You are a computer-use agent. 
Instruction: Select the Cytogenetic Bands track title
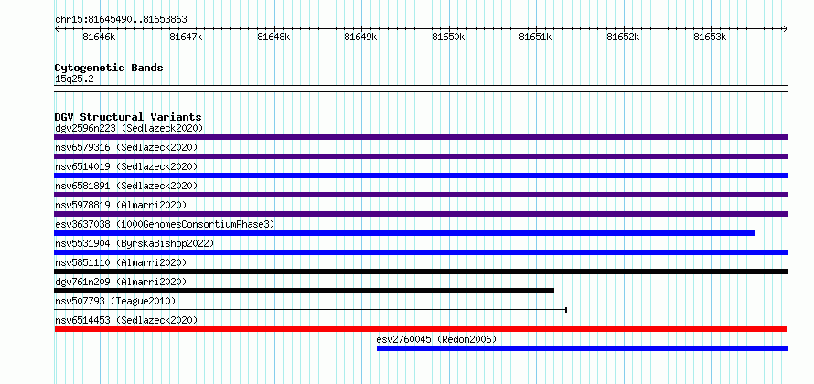point(109,68)
